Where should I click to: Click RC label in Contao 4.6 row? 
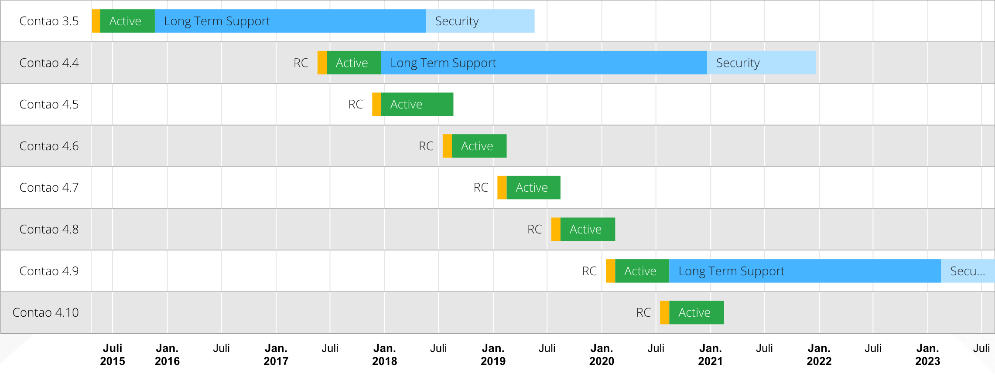coord(426,146)
